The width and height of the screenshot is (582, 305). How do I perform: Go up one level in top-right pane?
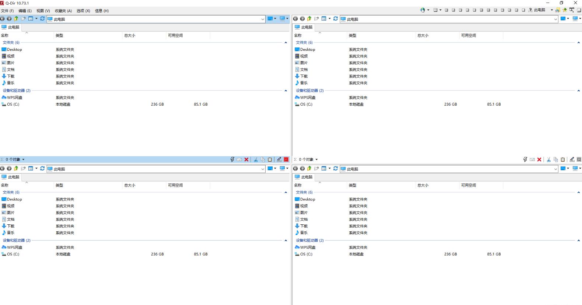(309, 19)
